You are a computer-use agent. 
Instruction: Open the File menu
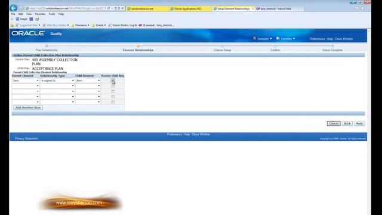13,14
